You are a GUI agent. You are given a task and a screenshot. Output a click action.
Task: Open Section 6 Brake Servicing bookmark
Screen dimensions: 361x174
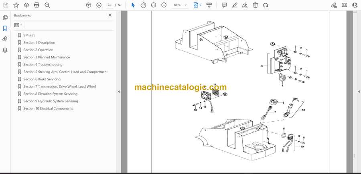coord(42,79)
